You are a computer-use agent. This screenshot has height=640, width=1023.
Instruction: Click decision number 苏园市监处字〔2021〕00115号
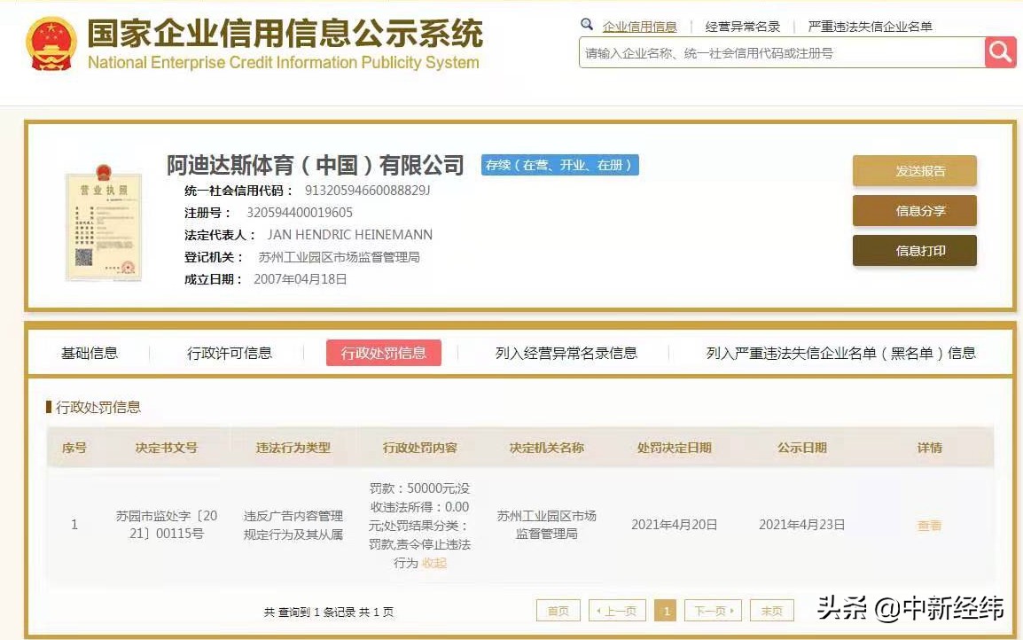coord(167,525)
